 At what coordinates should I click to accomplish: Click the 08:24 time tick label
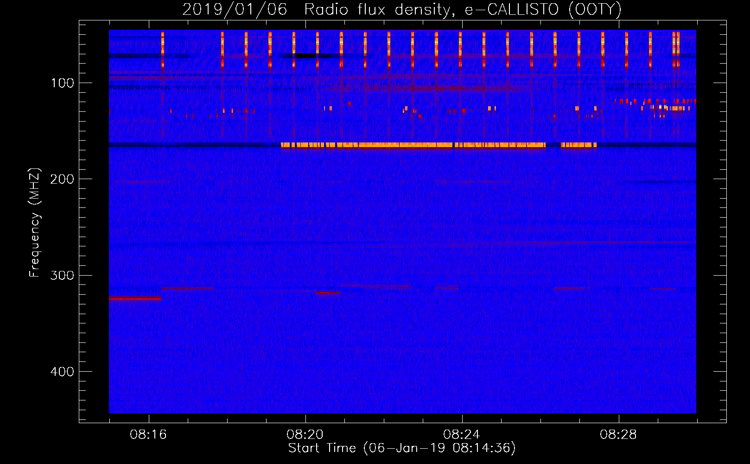462,435
